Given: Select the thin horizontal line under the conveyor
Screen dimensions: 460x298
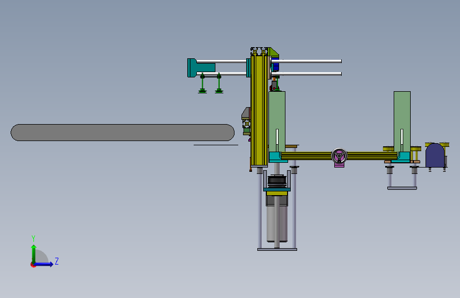Looking at the screenshot, I should click(x=216, y=145).
